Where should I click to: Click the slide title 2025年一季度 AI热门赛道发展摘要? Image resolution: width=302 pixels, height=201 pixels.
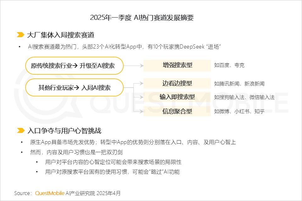(x=142, y=18)
